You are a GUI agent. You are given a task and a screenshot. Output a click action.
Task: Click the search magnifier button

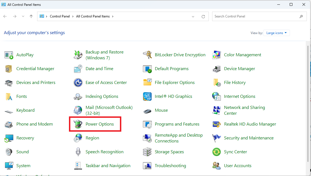[x=301, y=16]
